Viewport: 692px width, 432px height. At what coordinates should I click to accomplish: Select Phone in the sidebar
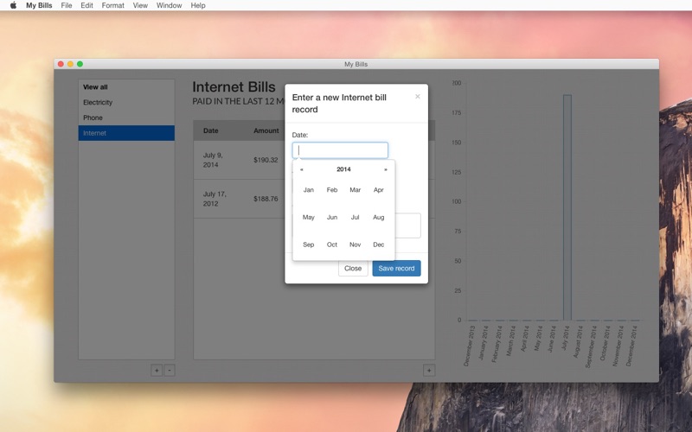click(126, 118)
